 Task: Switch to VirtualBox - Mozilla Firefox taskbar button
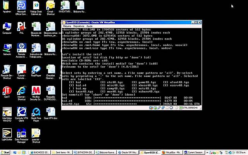(172, 152)
